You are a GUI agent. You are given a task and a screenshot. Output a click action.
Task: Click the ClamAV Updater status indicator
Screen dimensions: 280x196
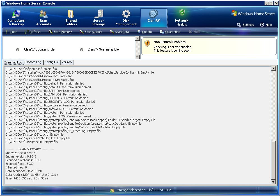(18, 50)
